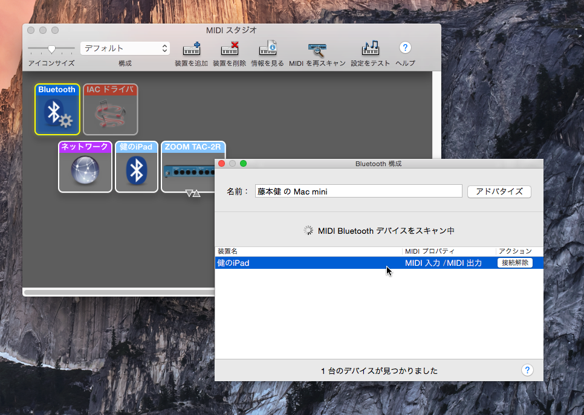Click the 装置名 column header
Screen dimensions: 584x415
tap(308, 251)
